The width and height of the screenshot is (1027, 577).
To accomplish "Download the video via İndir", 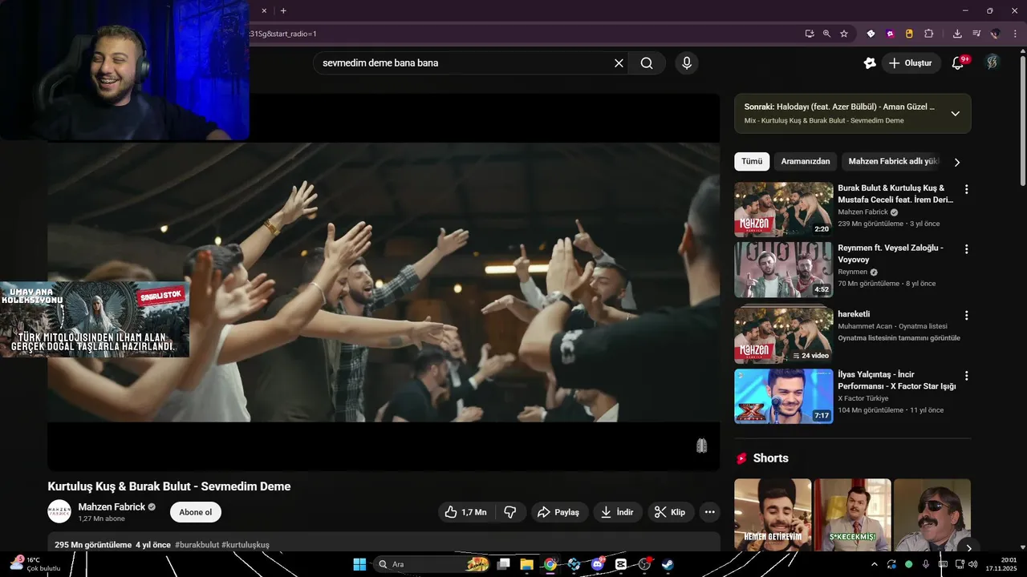I will 618,512.
